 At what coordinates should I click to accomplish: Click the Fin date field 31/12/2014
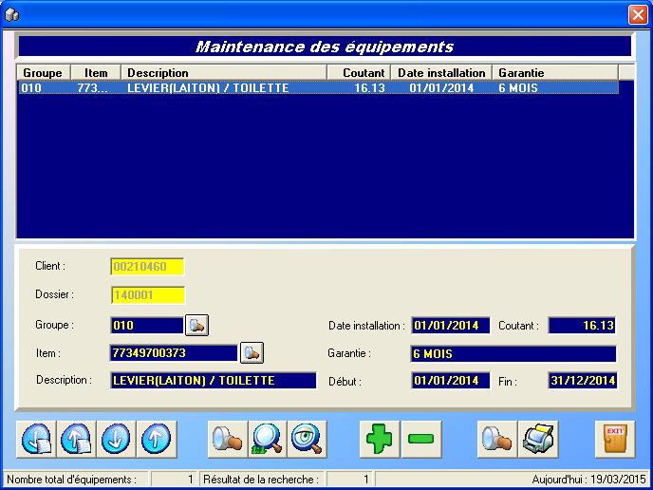[582, 381]
